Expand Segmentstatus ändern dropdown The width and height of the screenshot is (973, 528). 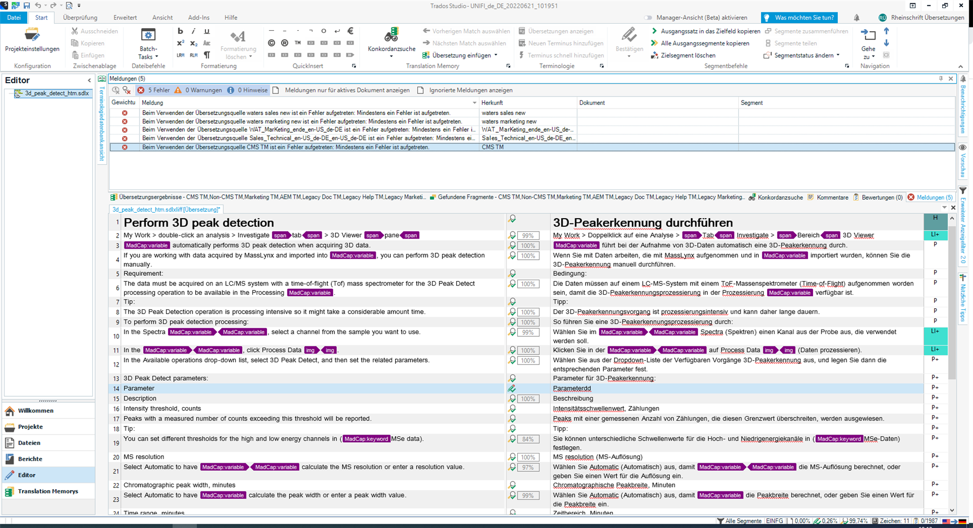(838, 55)
